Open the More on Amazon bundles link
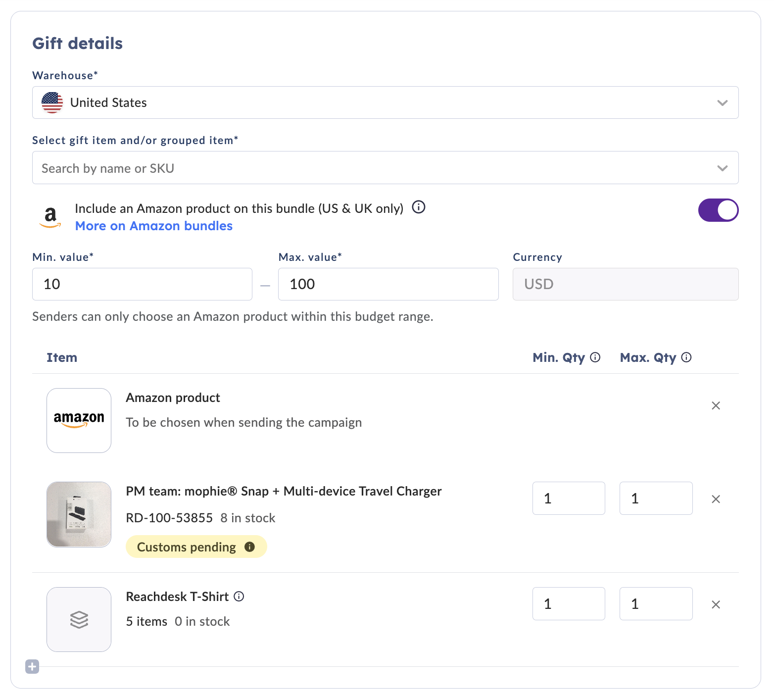Image resolution: width=774 pixels, height=698 pixels. click(x=154, y=226)
